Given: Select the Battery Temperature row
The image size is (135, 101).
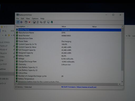Looking at the screenshot, I should coord(69,79).
